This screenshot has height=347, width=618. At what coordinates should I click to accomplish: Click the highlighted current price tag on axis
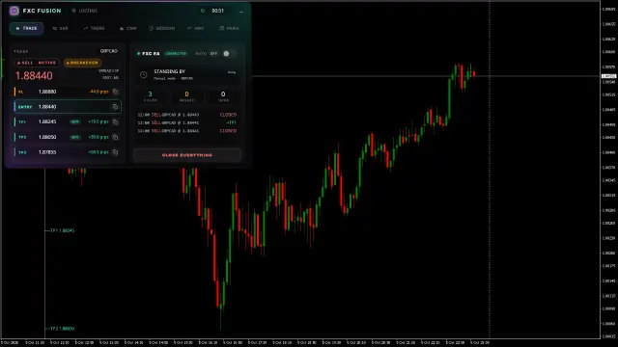(608, 76)
